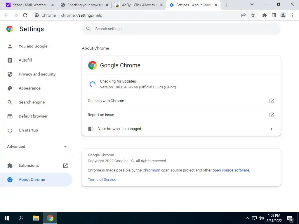Open the Terms of Service link
The width and height of the screenshot is (299, 224).
coord(102,179)
